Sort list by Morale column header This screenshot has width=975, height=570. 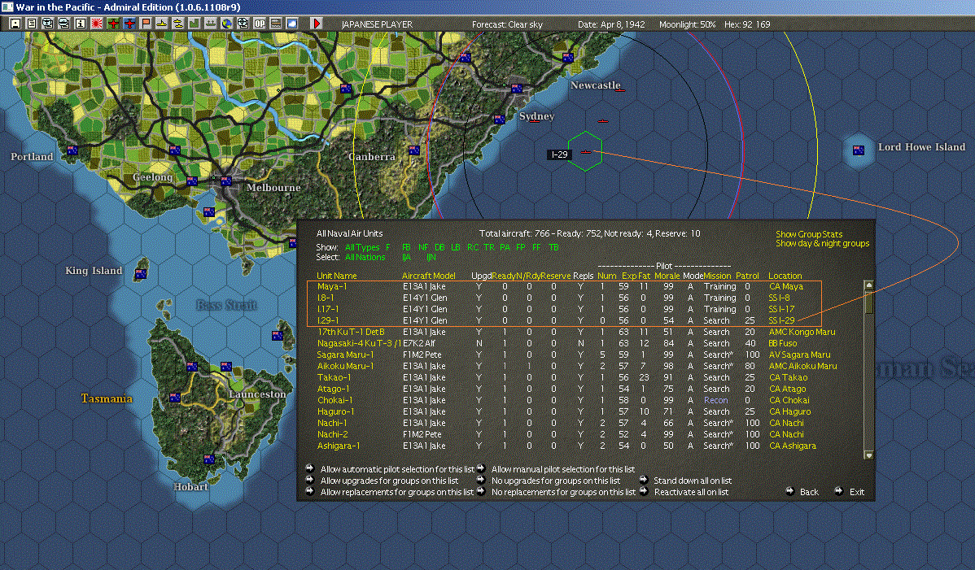pos(667,276)
